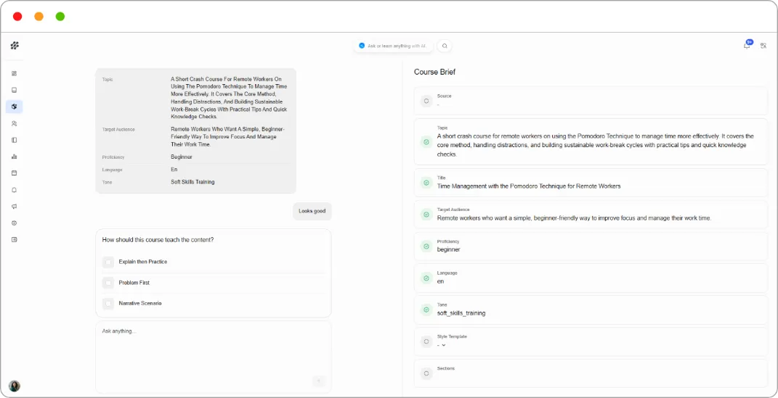778x398 pixels.
Task: Click the app logo at top left
Action: [x=15, y=46]
